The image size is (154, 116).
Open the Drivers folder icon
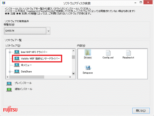(x=88, y=52)
